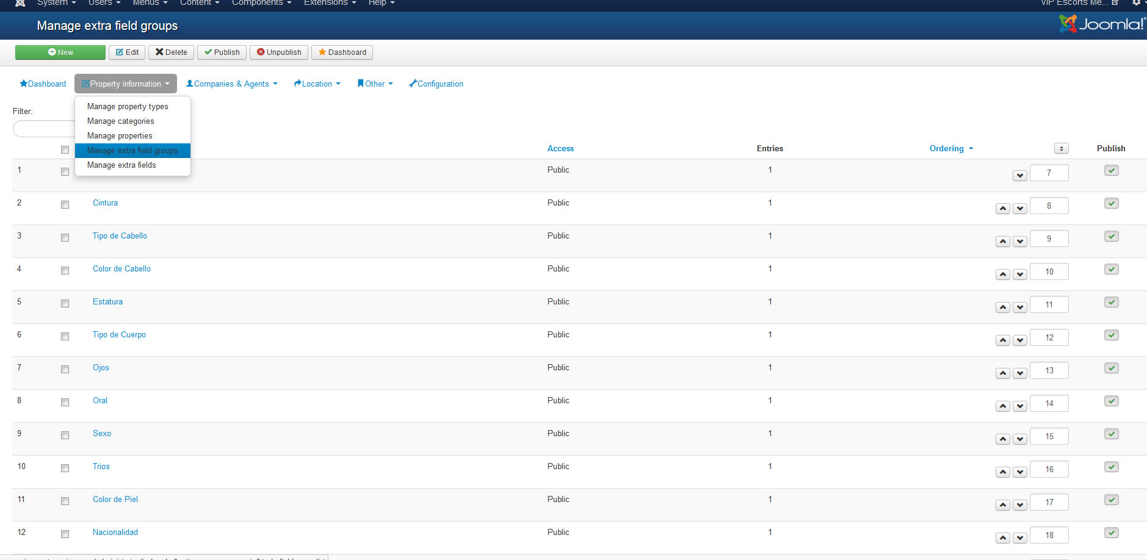1147x560 pixels.
Task: Check the select-all checkbox in table header
Action: (65, 150)
